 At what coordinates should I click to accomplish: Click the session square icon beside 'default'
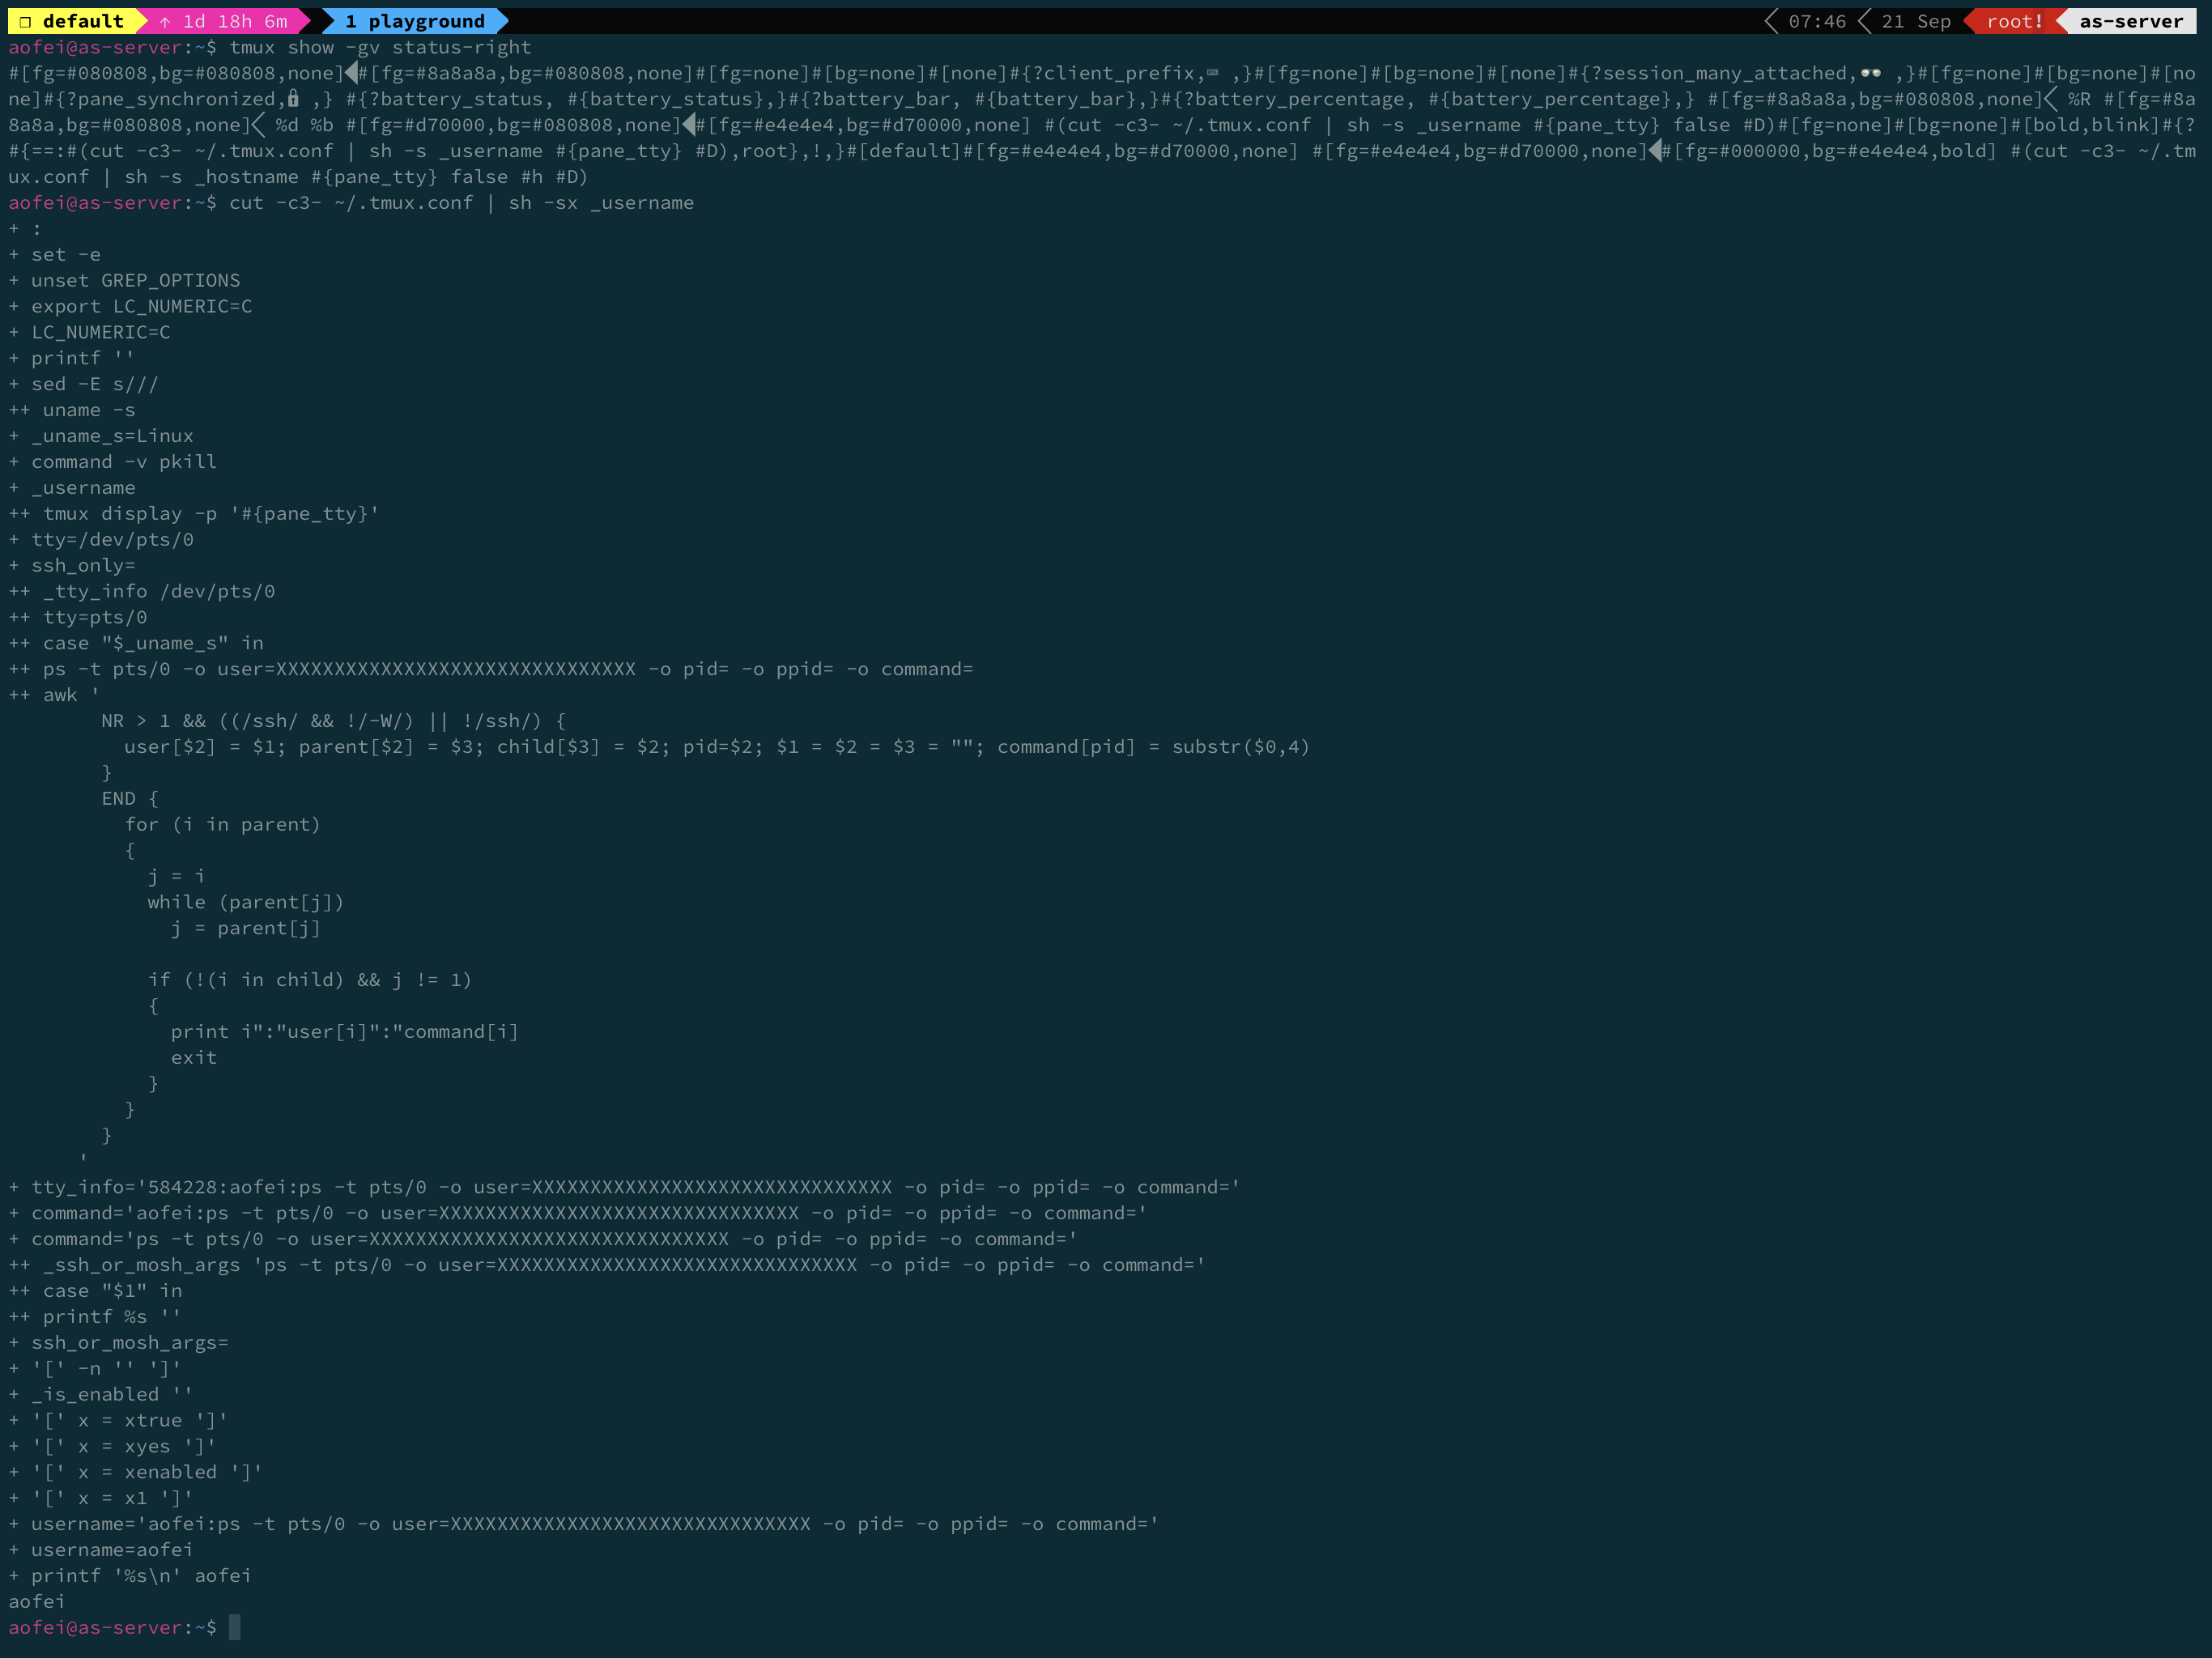(x=25, y=21)
